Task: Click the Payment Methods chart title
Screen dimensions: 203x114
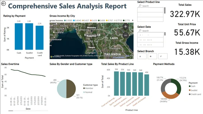Action: click(164, 64)
